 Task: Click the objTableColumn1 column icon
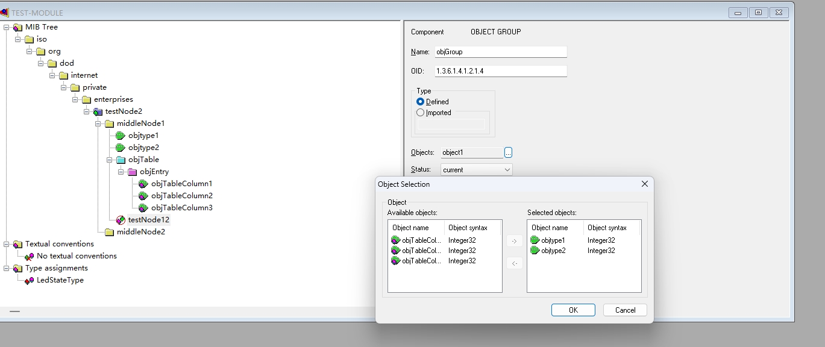[x=143, y=184]
